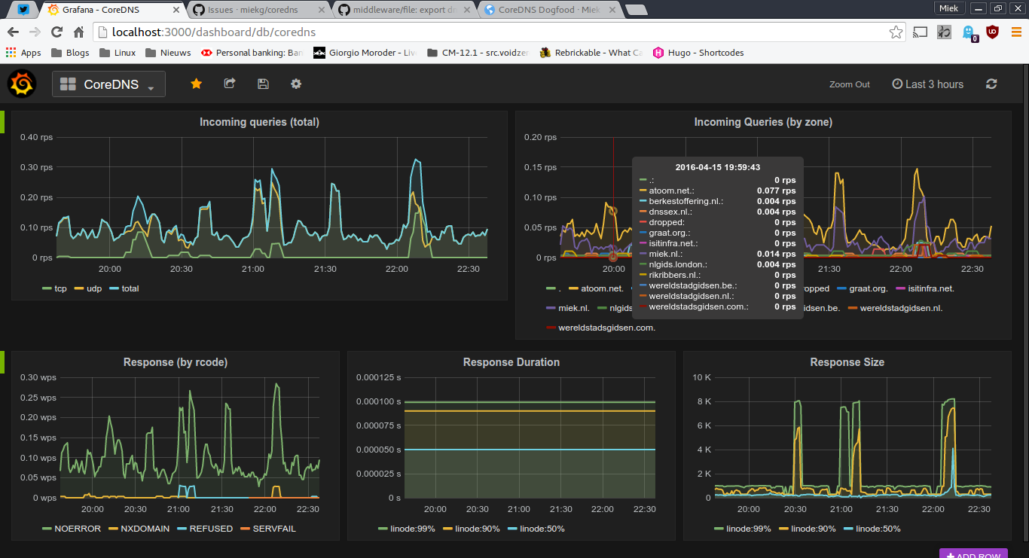Open the Apps grid in bookmarks bar
1029x558 pixels.
(23, 53)
